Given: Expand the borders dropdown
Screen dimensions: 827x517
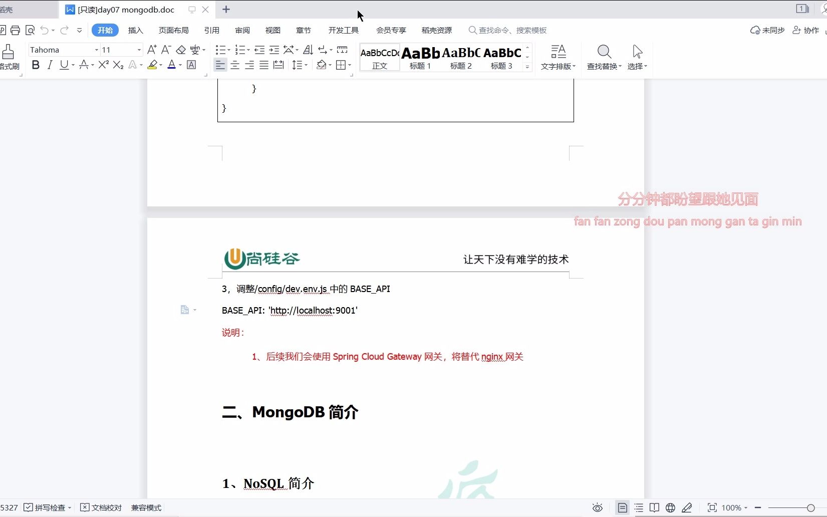Looking at the screenshot, I should (x=350, y=65).
